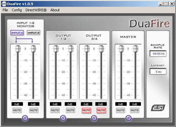
Task: Toggle stereo link icon under Input 1/2 Monitor
Action: [25, 118]
